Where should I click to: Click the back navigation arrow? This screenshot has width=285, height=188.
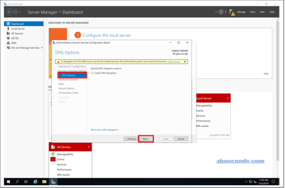10,12
